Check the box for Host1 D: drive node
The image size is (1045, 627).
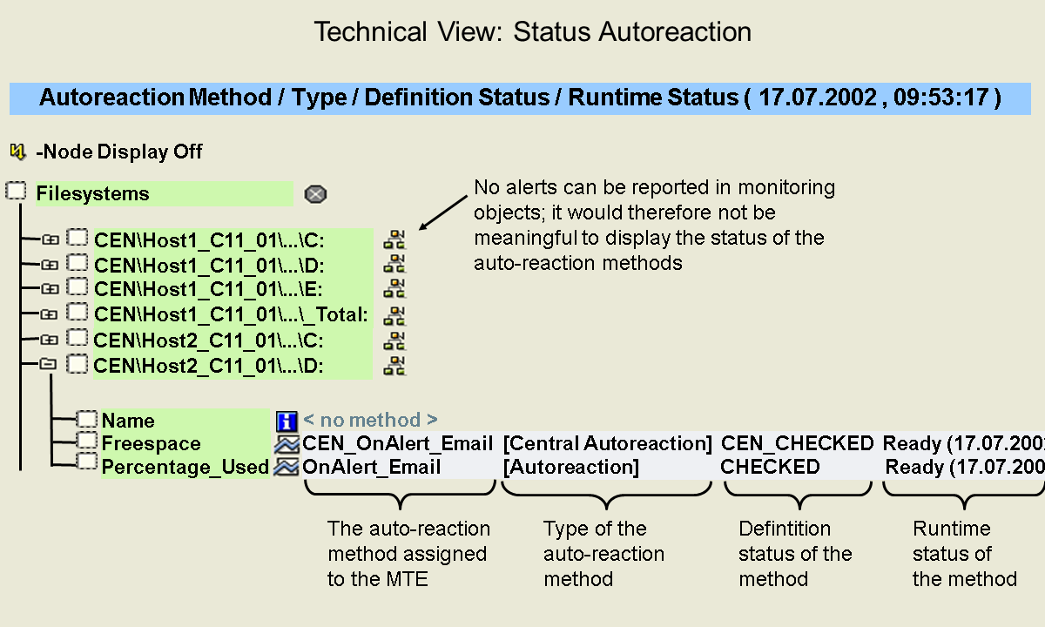[79, 263]
